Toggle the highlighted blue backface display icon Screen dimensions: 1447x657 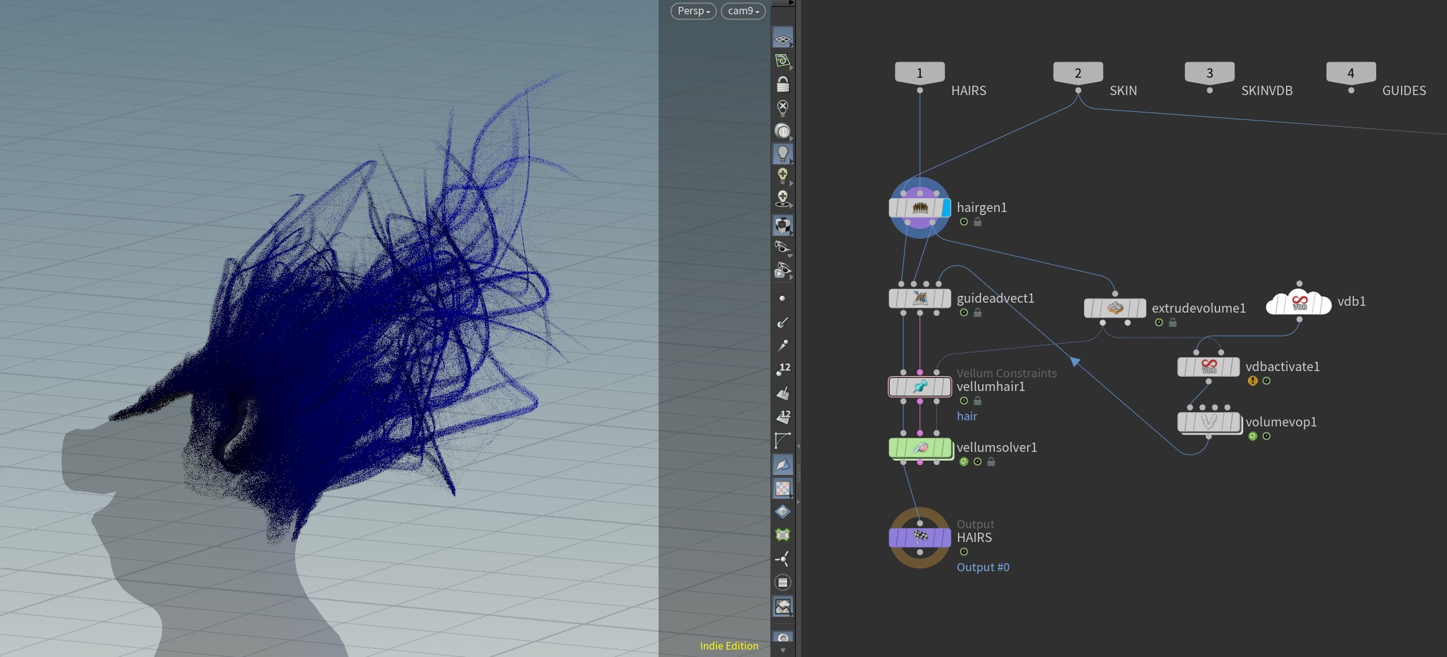pos(783,464)
